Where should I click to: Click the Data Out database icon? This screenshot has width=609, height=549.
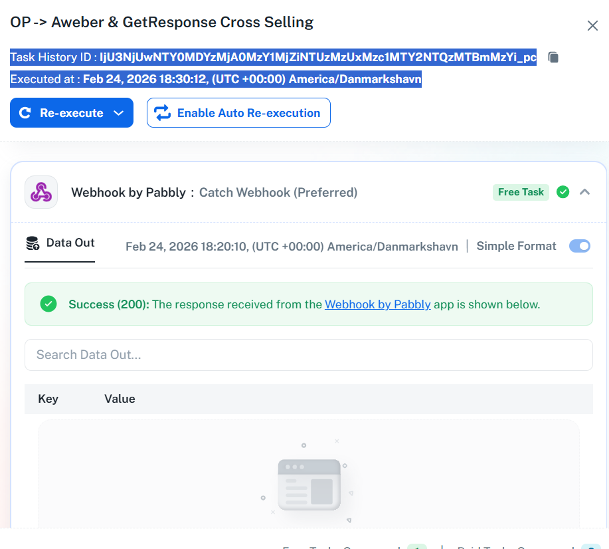[x=33, y=243]
